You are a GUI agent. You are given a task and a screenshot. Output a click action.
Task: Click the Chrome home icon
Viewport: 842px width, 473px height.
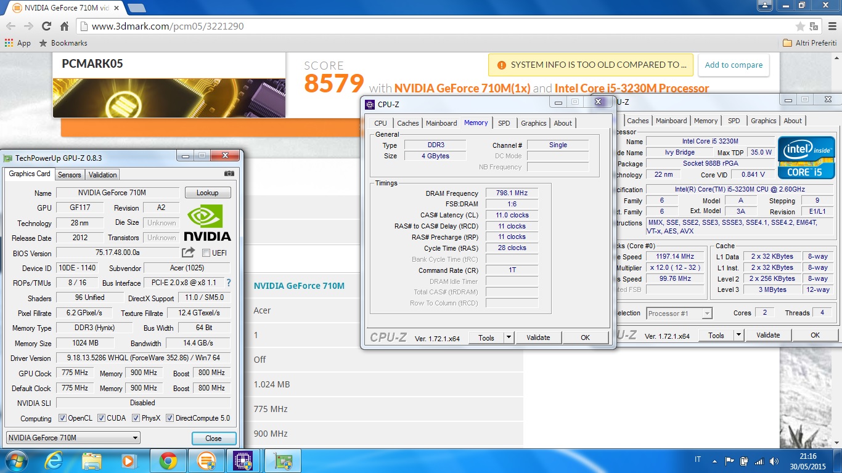[64, 26]
